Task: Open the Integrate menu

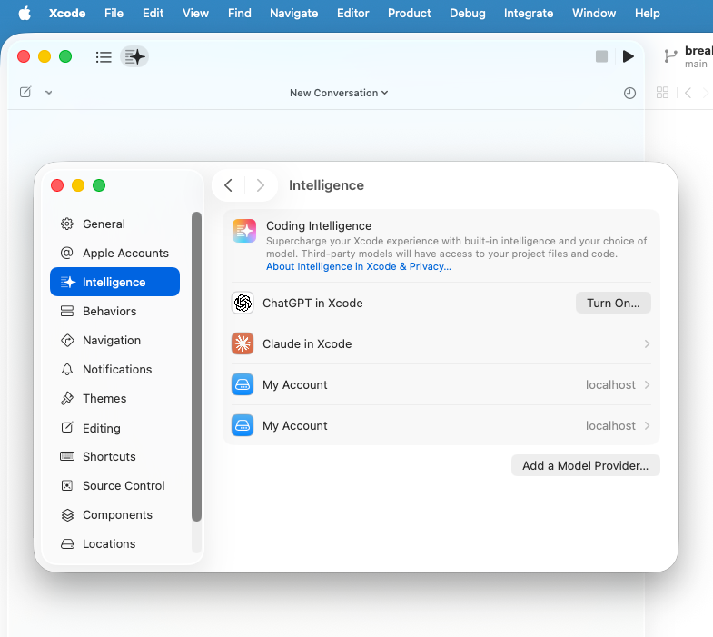Action: [529, 14]
